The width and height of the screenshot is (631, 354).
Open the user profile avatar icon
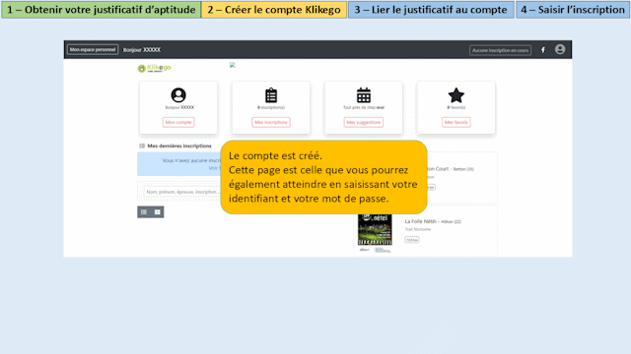(560, 49)
